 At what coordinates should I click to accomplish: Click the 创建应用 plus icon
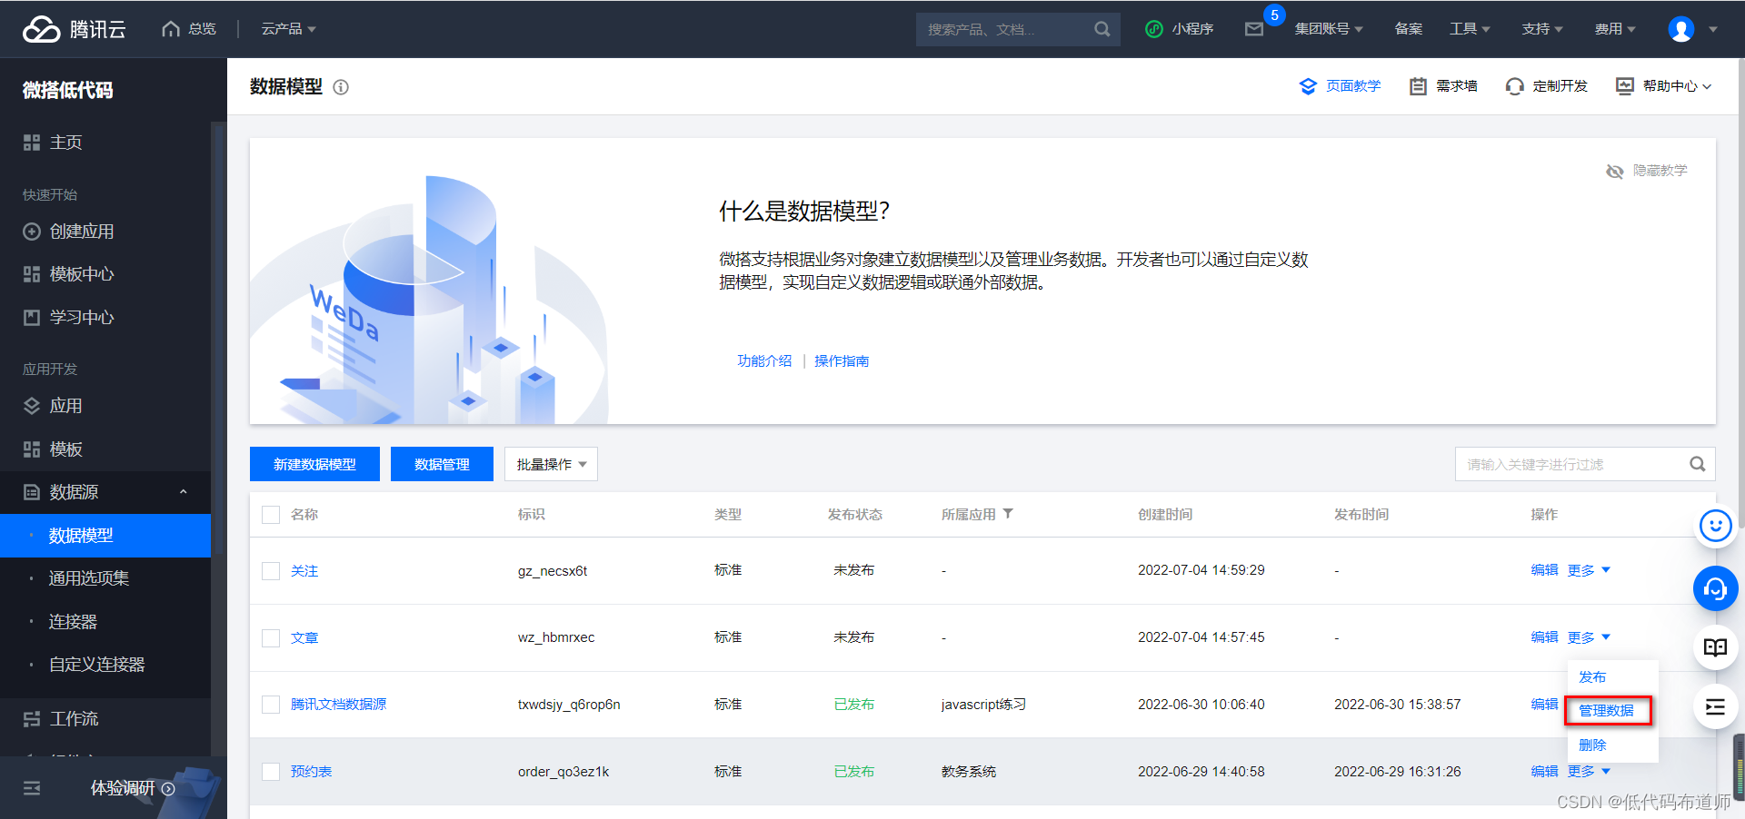(32, 232)
